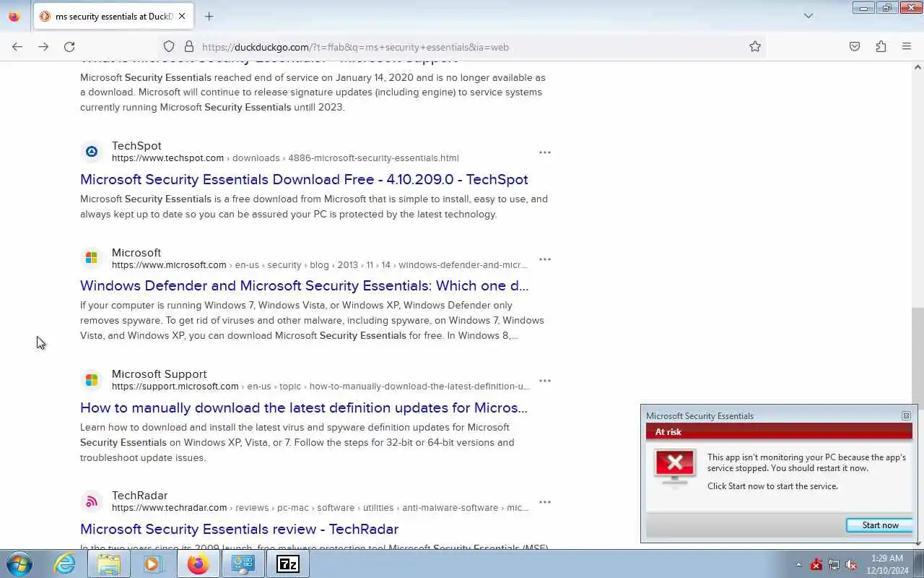
Task: Open Microsoft blog result options menu
Action: click(x=545, y=259)
